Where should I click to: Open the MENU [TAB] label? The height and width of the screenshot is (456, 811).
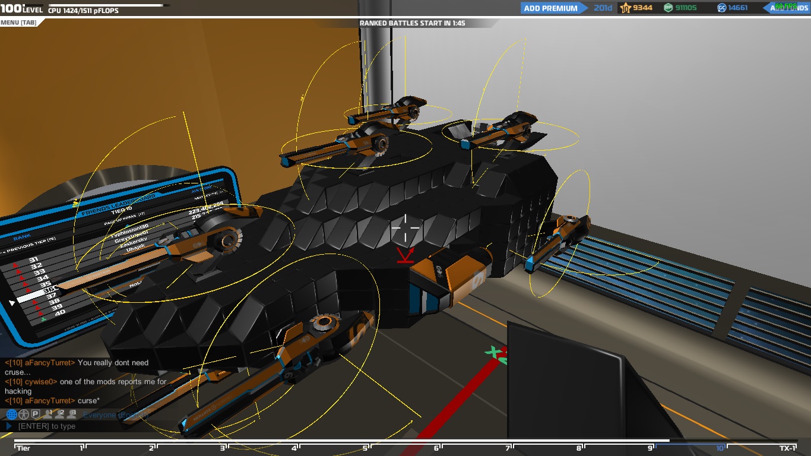tap(18, 23)
